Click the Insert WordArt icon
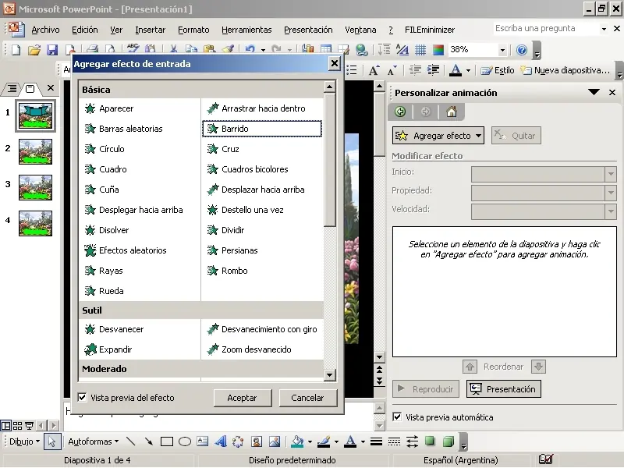This screenshot has height=468, width=624. click(221, 441)
